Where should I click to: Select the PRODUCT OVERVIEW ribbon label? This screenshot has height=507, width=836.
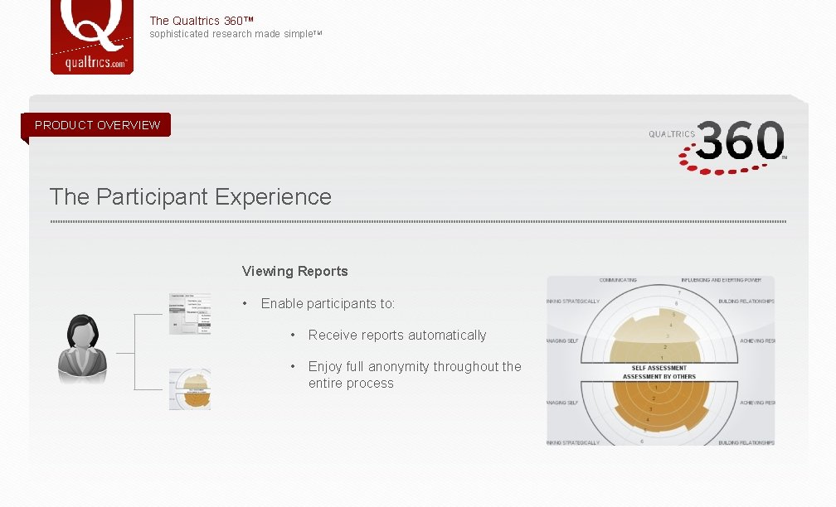[x=97, y=125]
